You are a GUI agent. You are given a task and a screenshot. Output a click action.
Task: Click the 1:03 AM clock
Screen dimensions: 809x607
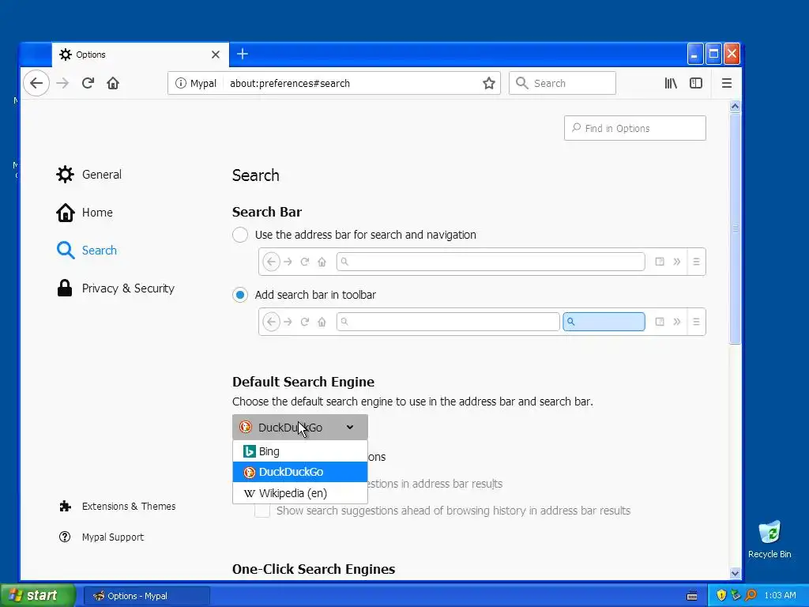click(780, 596)
